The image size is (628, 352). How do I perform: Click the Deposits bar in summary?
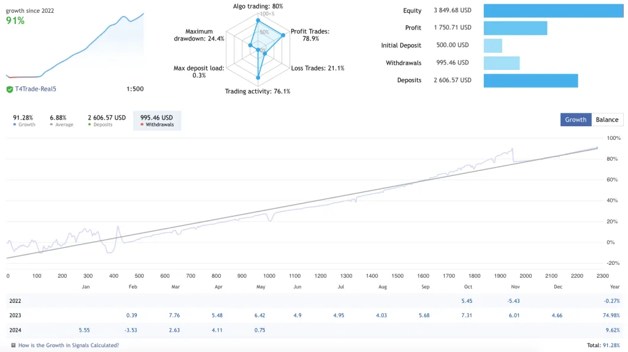click(x=530, y=80)
